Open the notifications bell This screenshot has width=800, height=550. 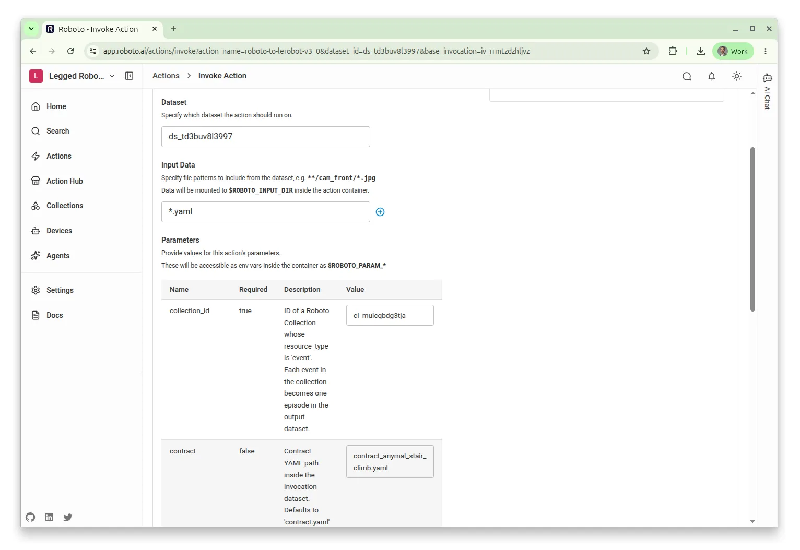tap(712, 76)
